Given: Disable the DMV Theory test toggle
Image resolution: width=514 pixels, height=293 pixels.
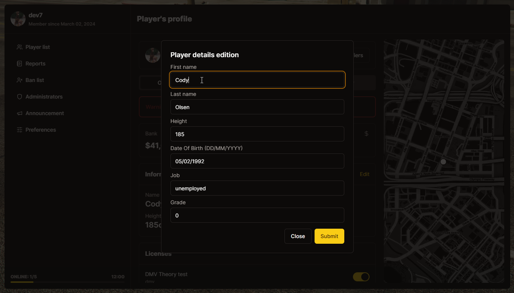Looking at the screenshot, I should (x=361, y=276).
